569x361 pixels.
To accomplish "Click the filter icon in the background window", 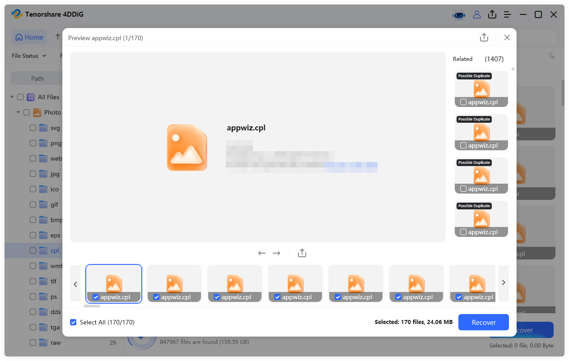I will click(x=551, y=56).
